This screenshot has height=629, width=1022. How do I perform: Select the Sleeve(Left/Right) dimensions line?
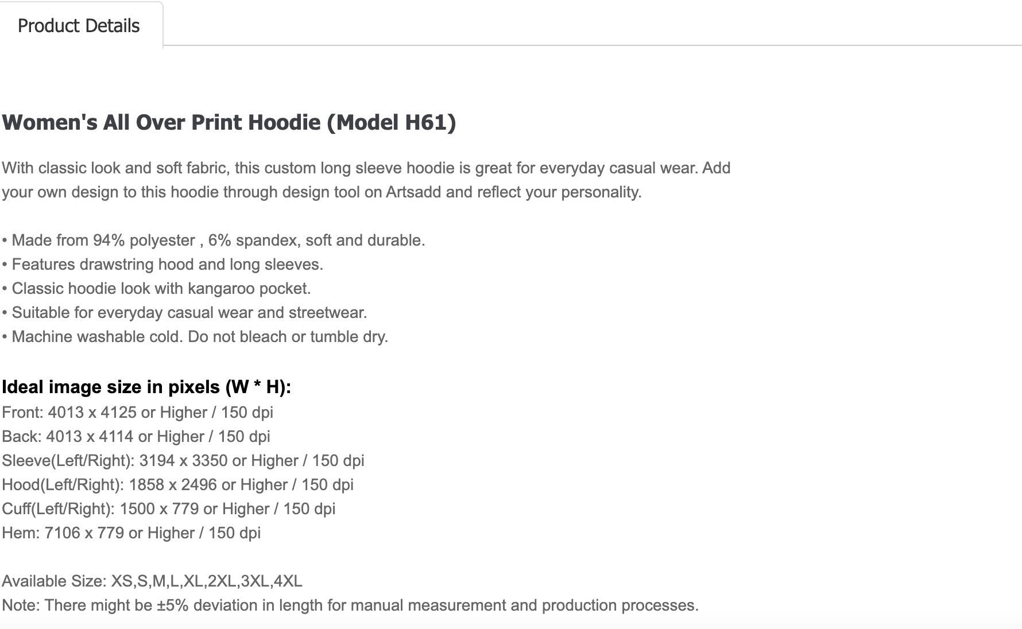(x=183, y=461)
